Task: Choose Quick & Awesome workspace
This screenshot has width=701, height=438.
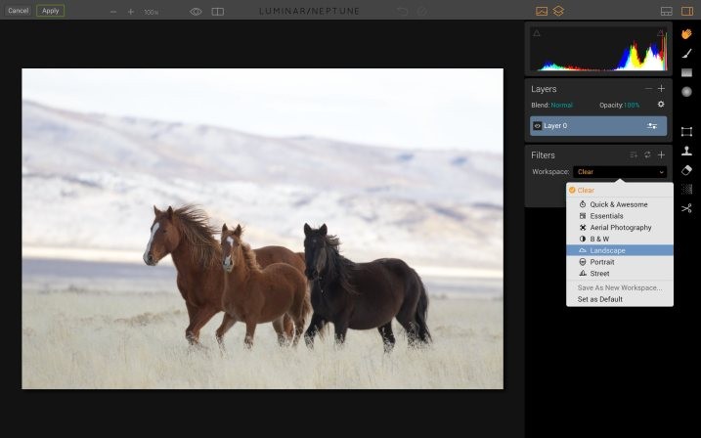Action: 620,204
